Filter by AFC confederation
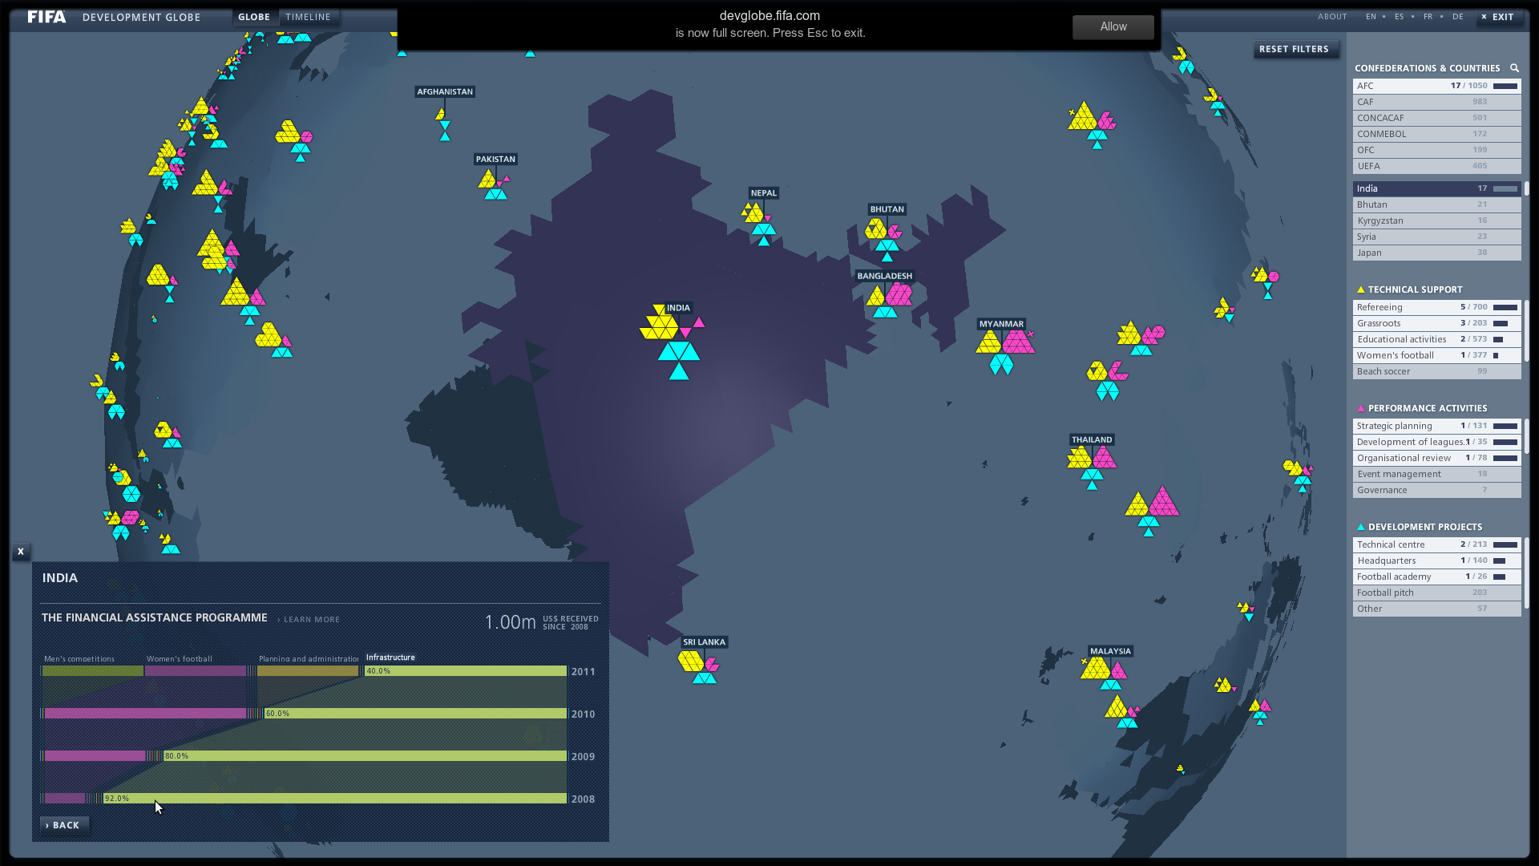 [1436, 86]
